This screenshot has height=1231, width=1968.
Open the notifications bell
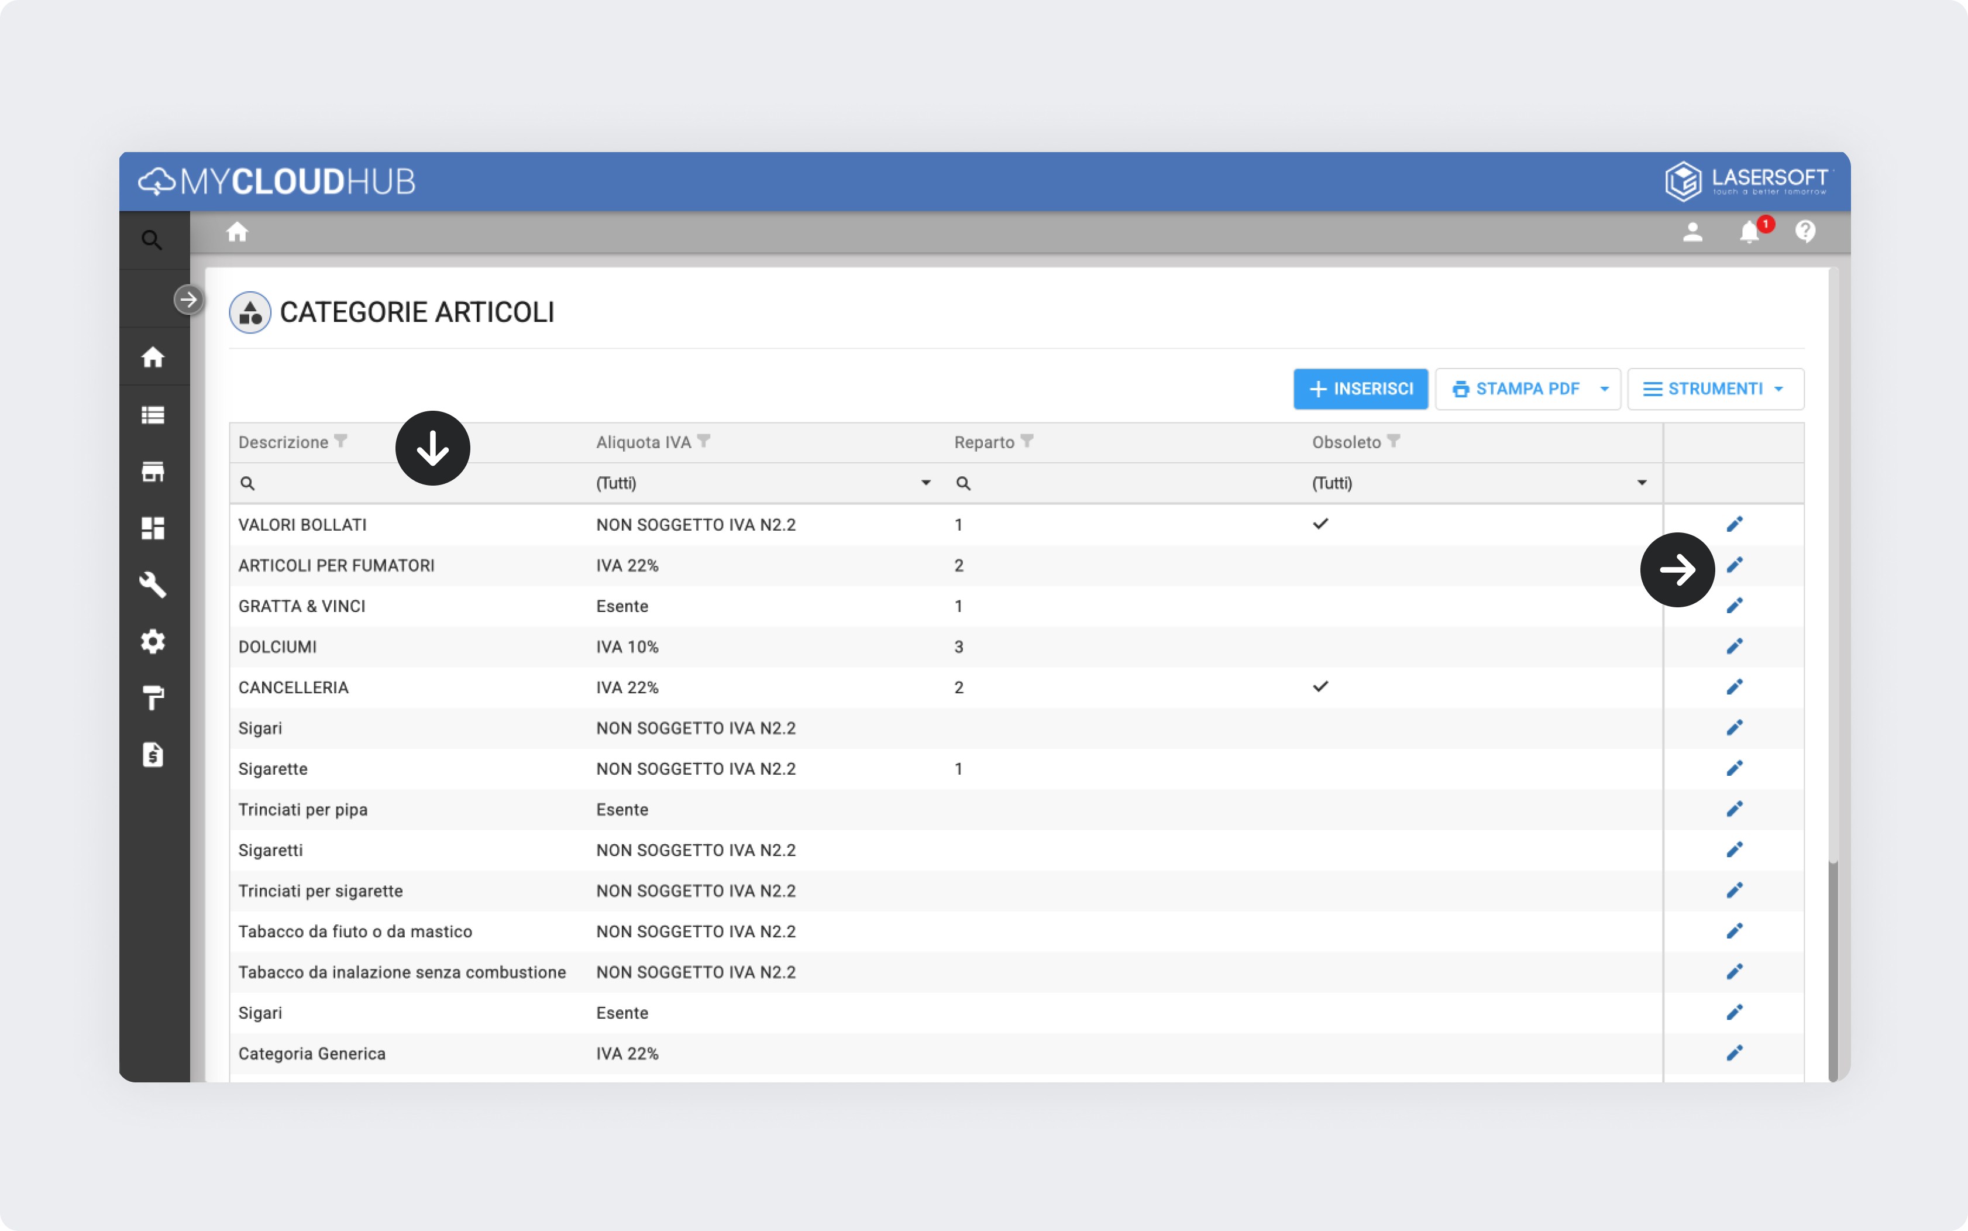point(1748,233)
